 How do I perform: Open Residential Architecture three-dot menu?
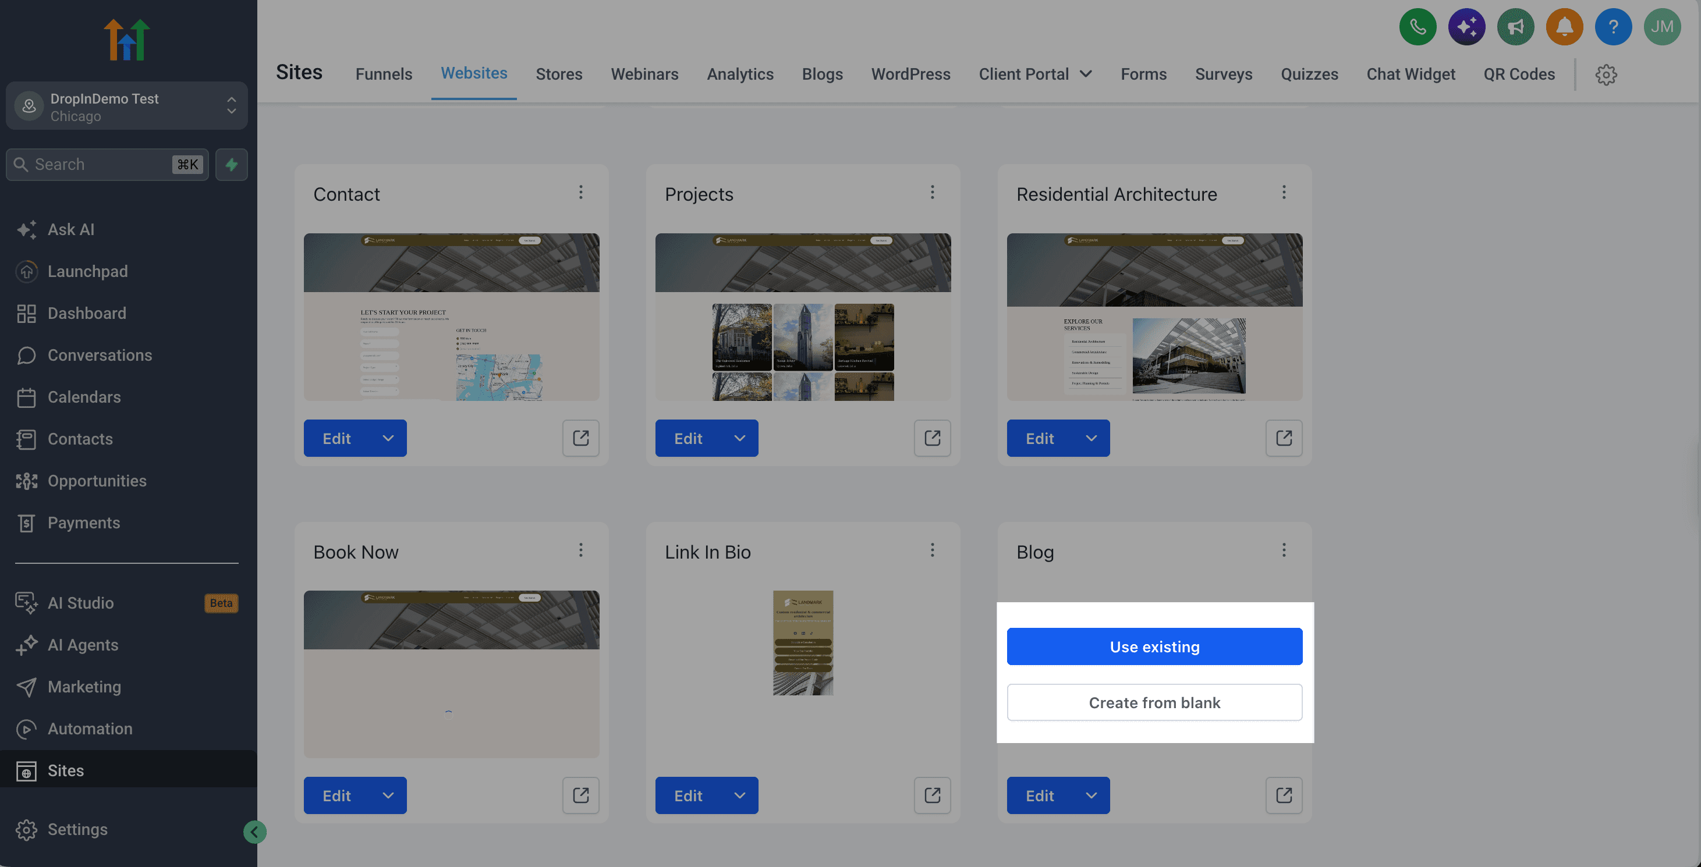pyautogui.click(x=1284, y=192)
